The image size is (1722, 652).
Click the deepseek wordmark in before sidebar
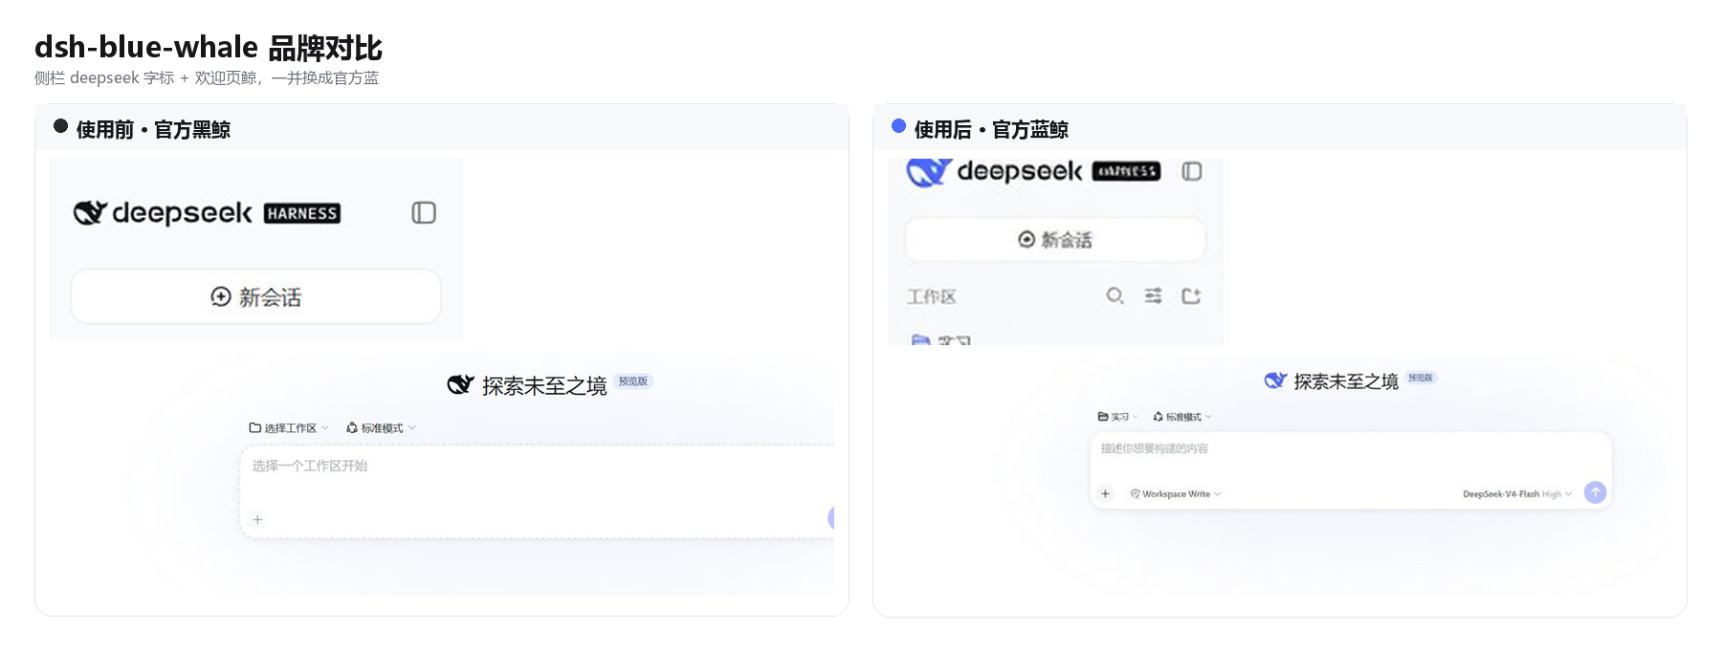click(x=182, y=212)
